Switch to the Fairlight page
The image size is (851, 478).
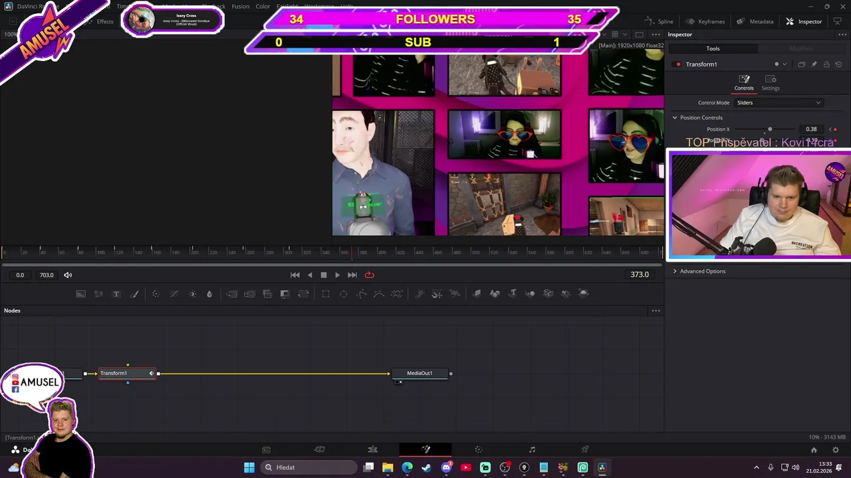pos(532,449)
